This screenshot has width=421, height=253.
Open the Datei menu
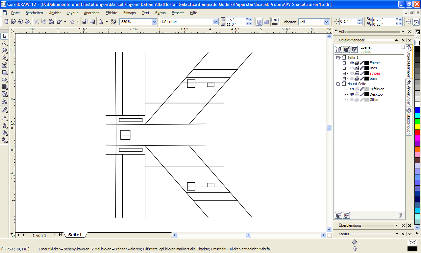tap(15, 13)
